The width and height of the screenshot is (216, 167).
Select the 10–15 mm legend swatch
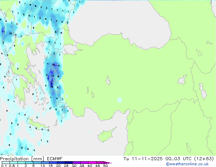[45, 163]
